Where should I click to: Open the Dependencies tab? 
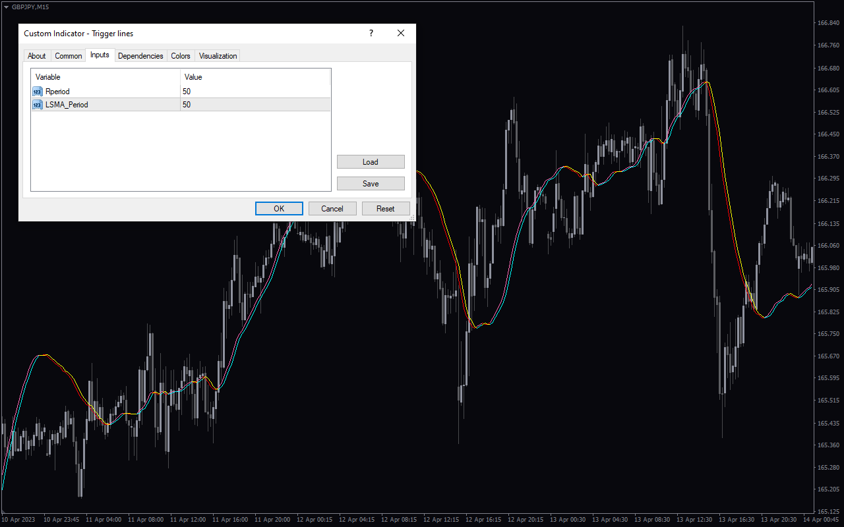(140, 56)
